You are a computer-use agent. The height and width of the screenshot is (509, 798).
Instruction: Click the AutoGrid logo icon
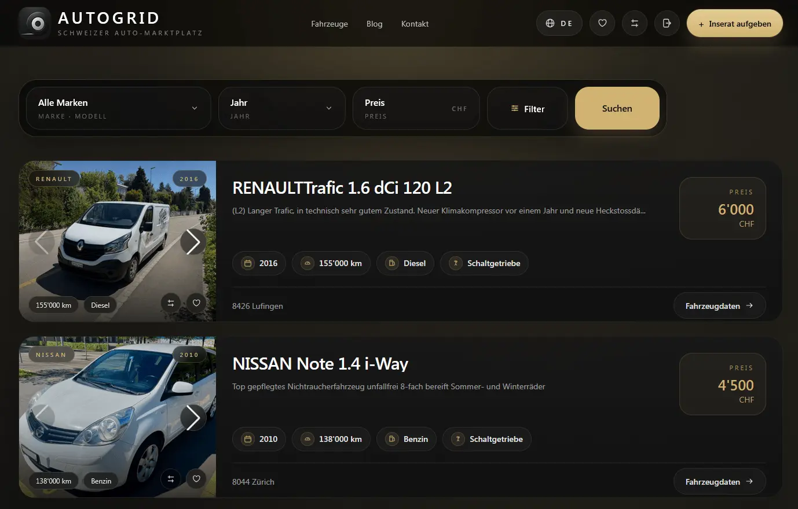click(35, 23)
